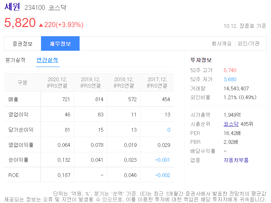Click the current price 5,820
This screenshot has height=203, width=271.
coord(20,23)
